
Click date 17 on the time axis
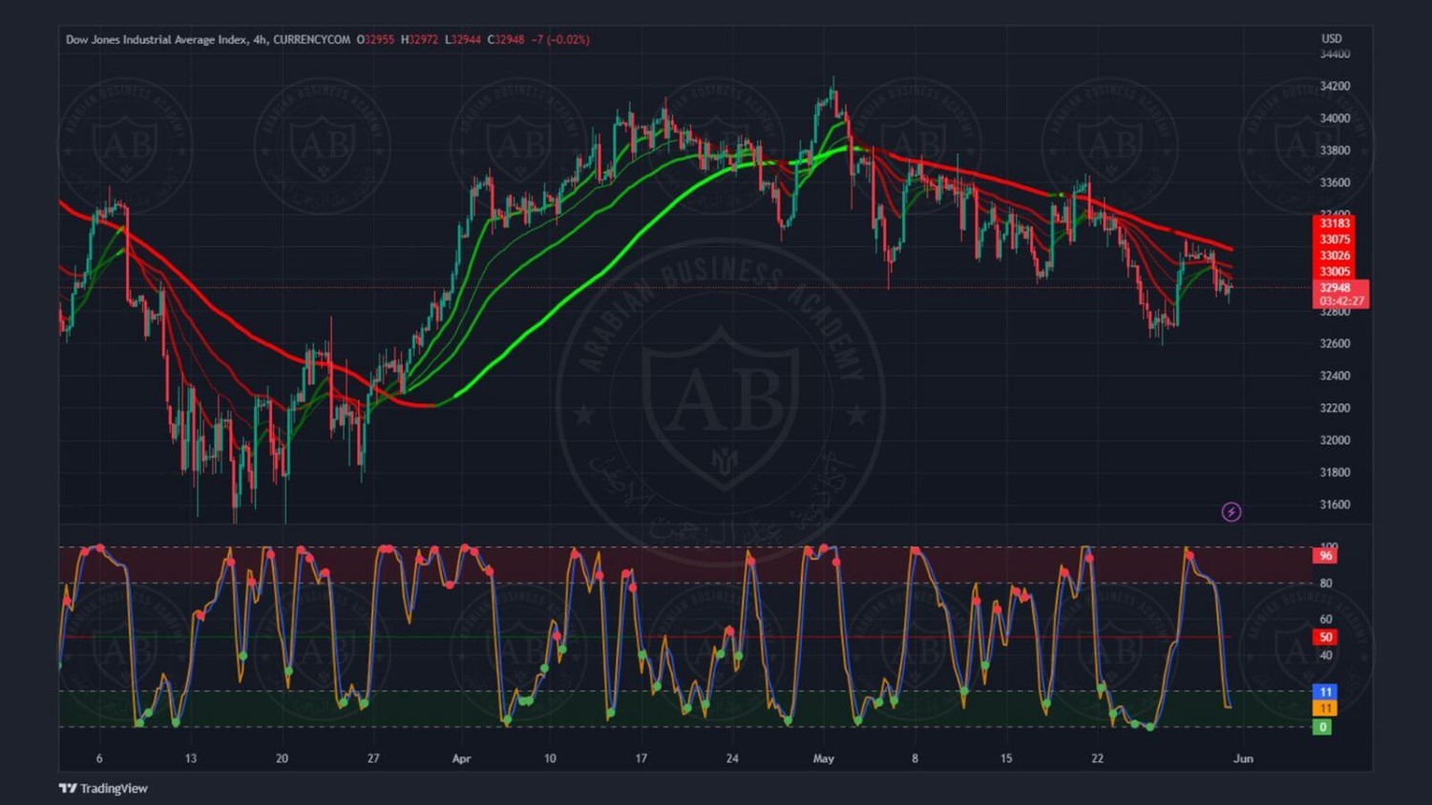642,758
